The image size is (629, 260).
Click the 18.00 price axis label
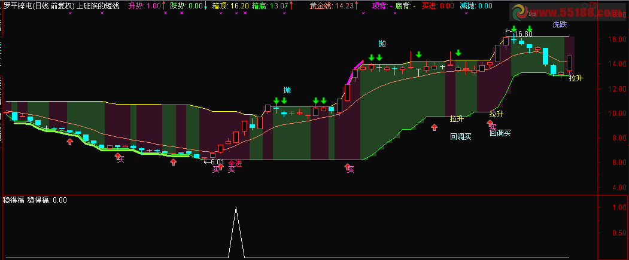[617, 15]
